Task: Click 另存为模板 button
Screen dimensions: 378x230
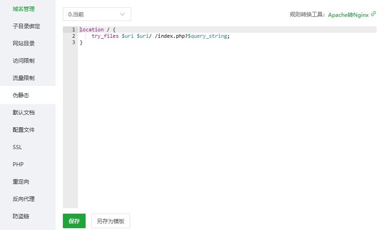Action: point(111,221)
